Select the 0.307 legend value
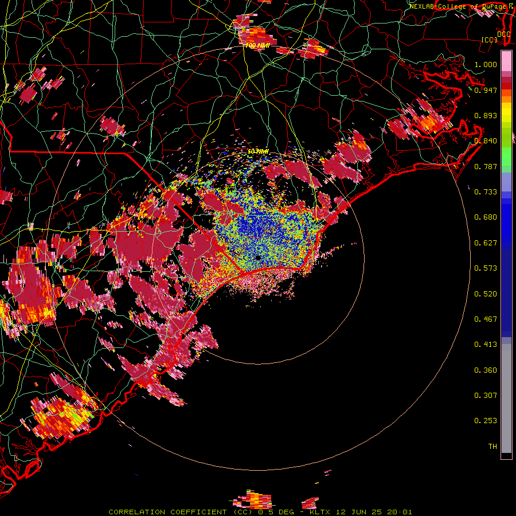 [486, 396]
